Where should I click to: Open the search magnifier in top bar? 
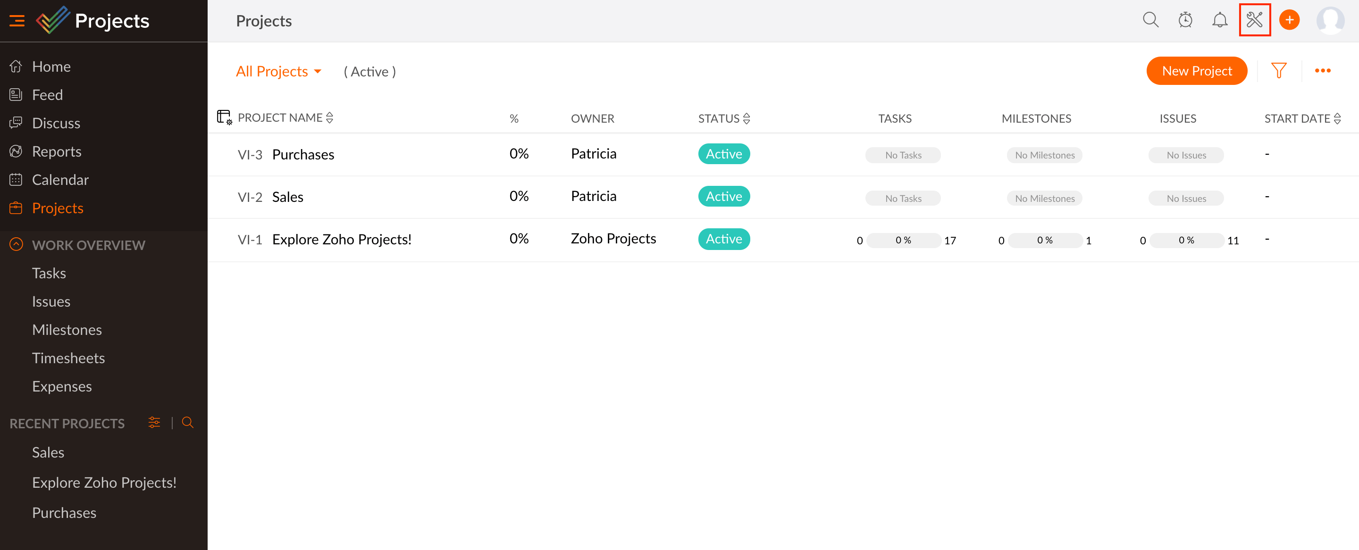pyautogui.click(x=1150, y=20)
